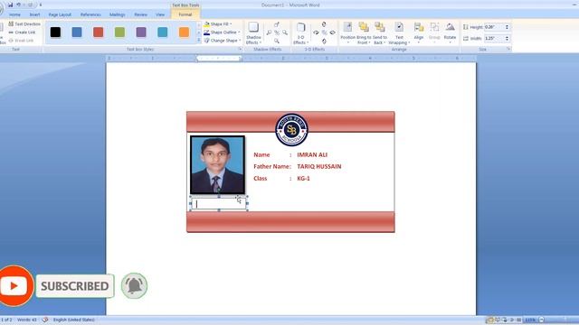Screen dimensions: 579x325
Task: Open the References tab
Action: click(x=90, y=14)
